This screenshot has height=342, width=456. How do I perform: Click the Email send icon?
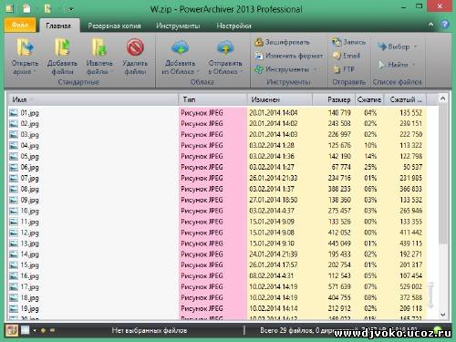[x=337, y=56]
